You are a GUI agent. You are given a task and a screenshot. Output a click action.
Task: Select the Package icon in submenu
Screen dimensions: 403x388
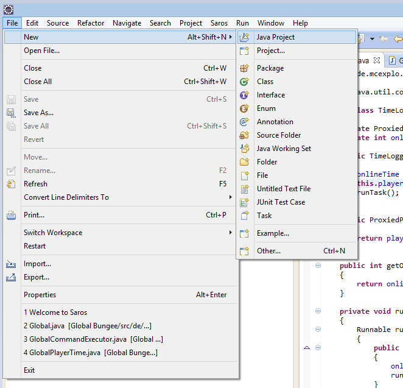[x=245, y=68]
